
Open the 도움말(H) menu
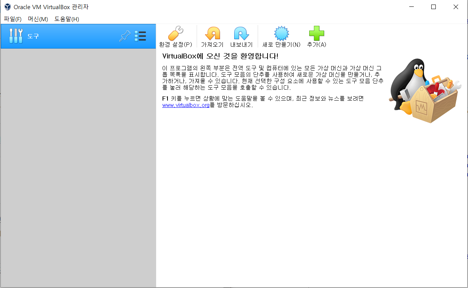pyautogui.click(x=67, y=19)
